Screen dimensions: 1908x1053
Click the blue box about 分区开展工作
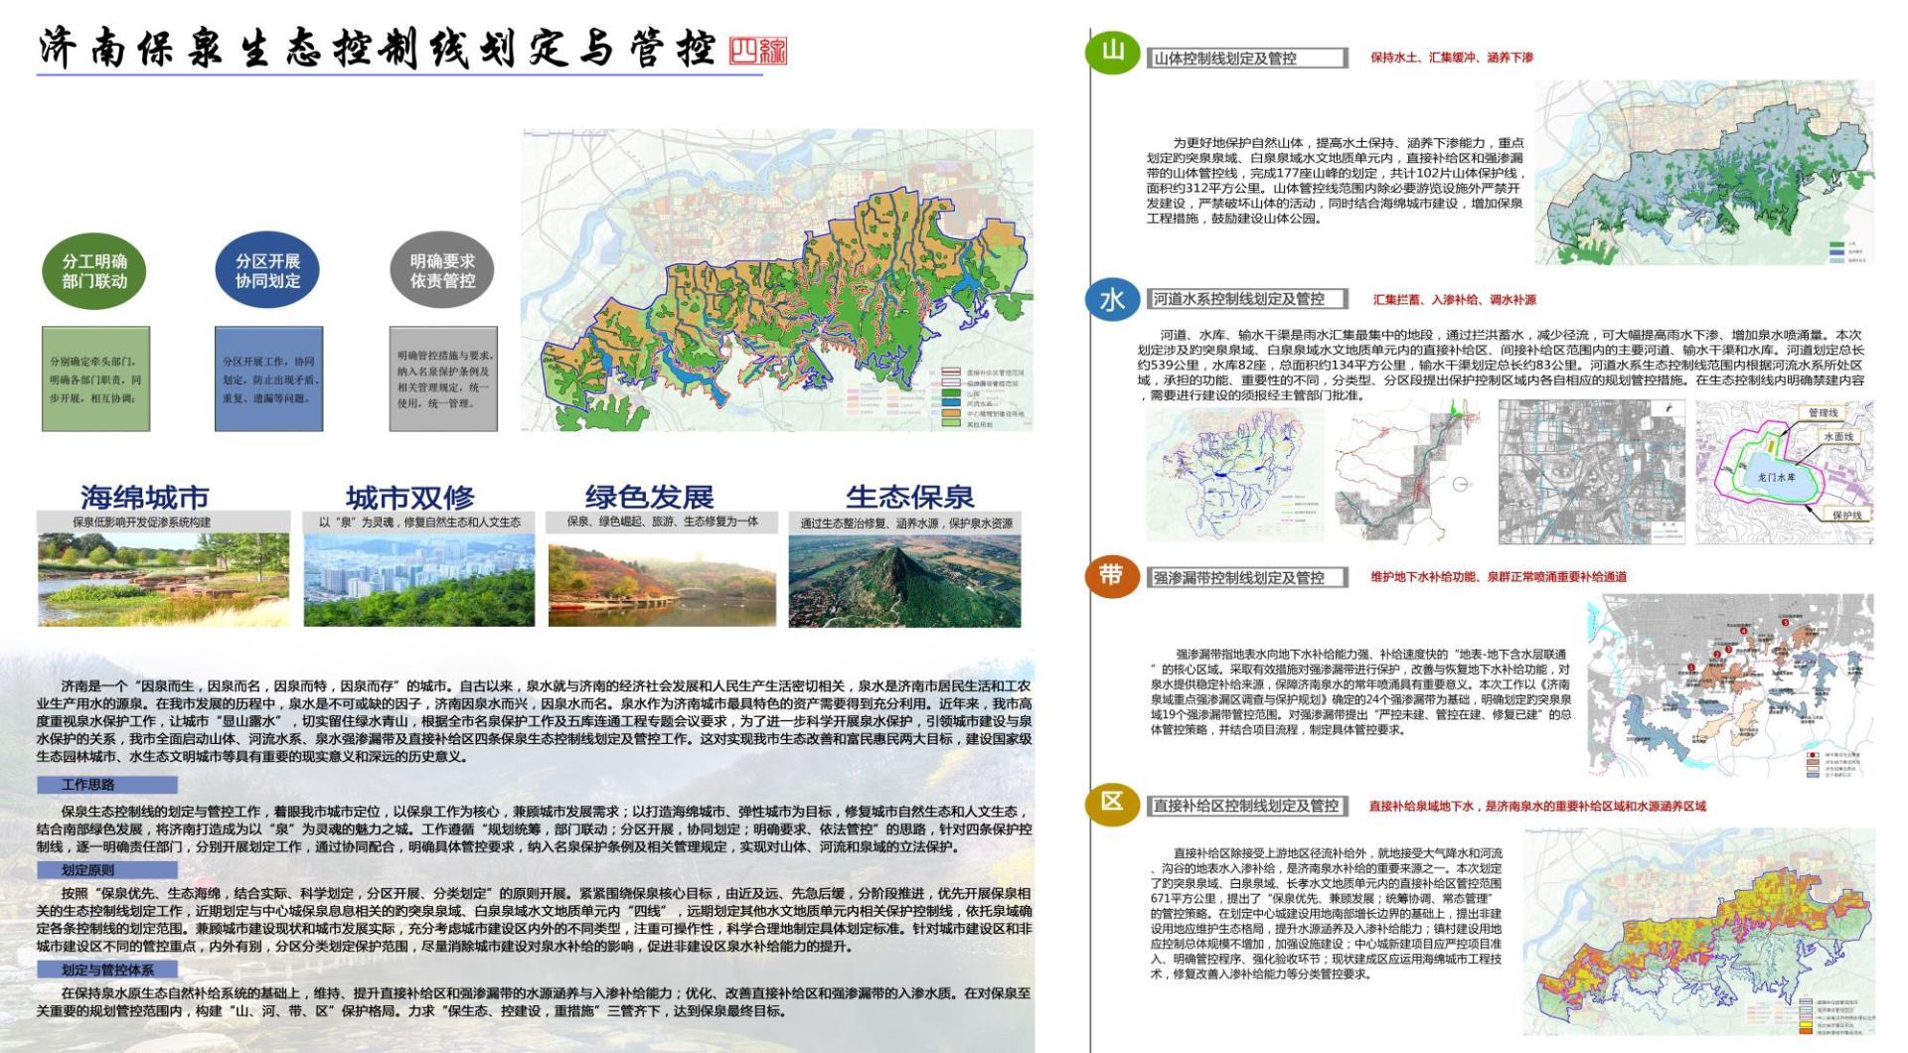[x=269, y=378]
